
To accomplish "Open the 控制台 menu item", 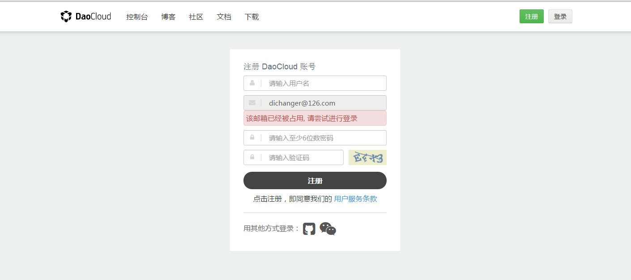I will pos(137,17).
